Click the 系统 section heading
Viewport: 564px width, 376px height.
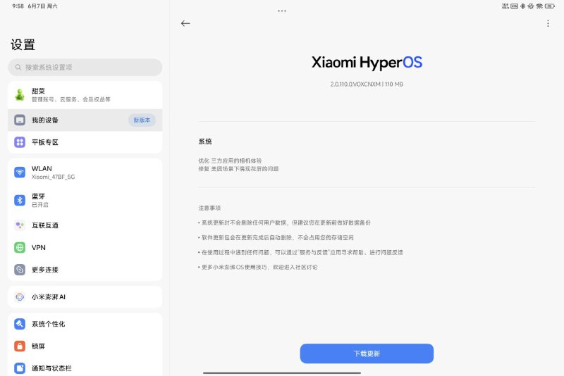pyautogui.click(x=205, y=142)
